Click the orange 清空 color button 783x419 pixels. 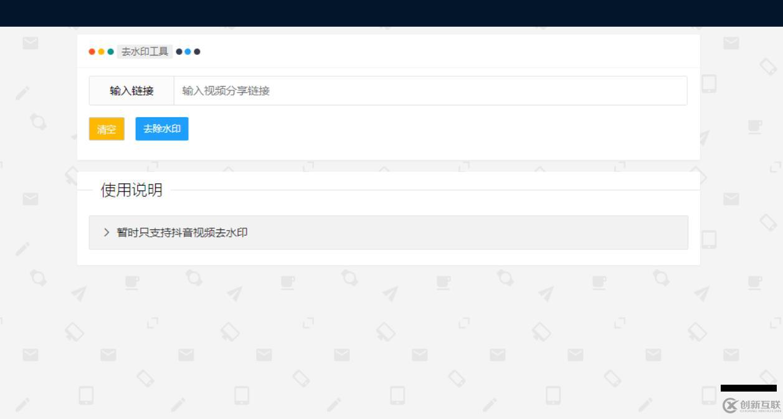point(107,129)
